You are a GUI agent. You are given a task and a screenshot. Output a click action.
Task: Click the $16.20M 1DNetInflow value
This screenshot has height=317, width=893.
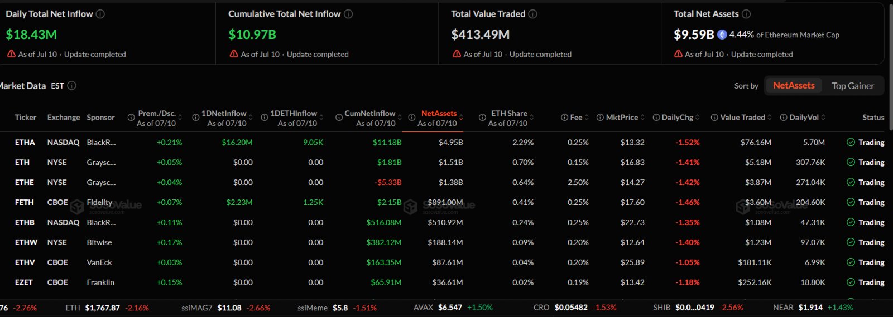click(237, 142)
